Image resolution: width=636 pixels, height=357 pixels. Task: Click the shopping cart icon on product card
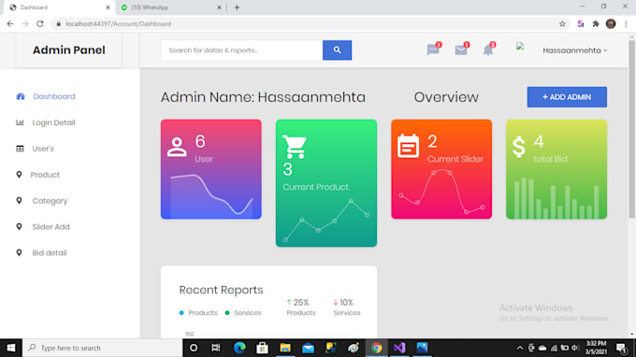(295, 147)
